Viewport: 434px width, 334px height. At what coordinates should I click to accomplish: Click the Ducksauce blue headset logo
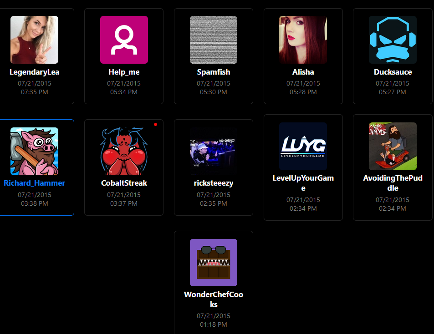393,40
